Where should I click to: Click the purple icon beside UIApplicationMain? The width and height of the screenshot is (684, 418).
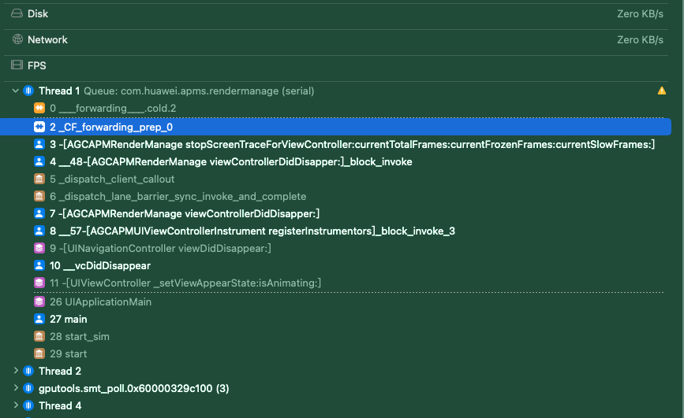click(x=39, y=301)
